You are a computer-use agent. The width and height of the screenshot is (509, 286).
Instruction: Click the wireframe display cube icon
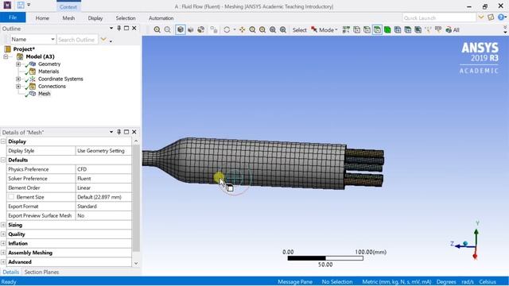tap(191, 30)
